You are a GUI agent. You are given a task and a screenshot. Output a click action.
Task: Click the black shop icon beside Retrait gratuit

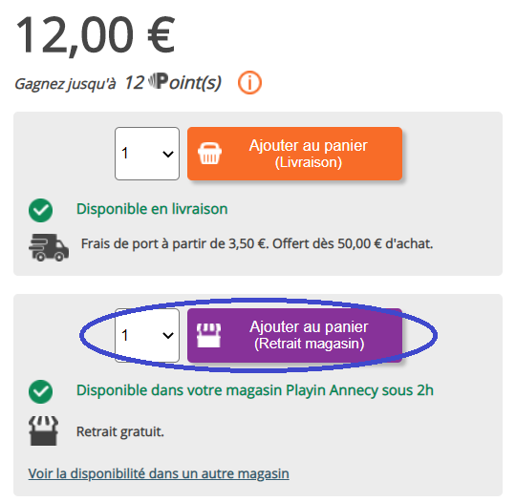[x=44, y=431]
